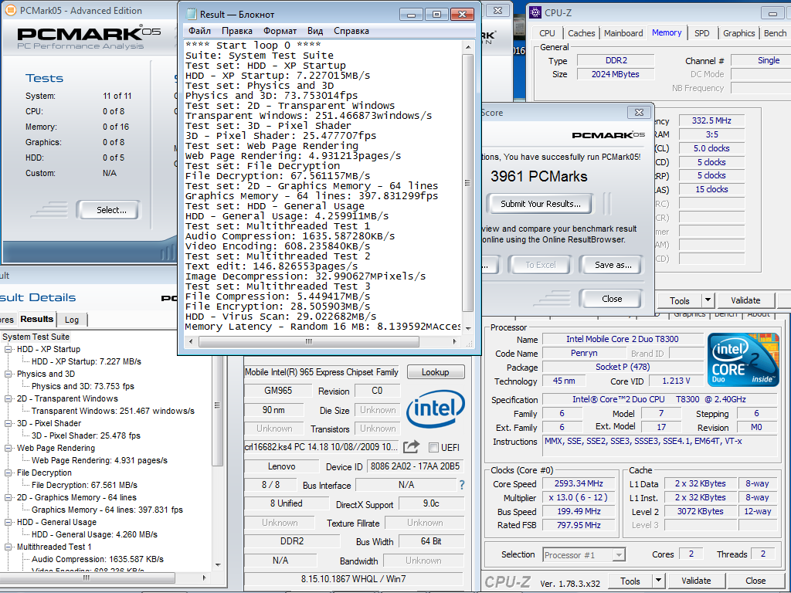791x593 pixels.
Task: Switch to the CPU tab in CPU-Z
Action: (547, 33)
